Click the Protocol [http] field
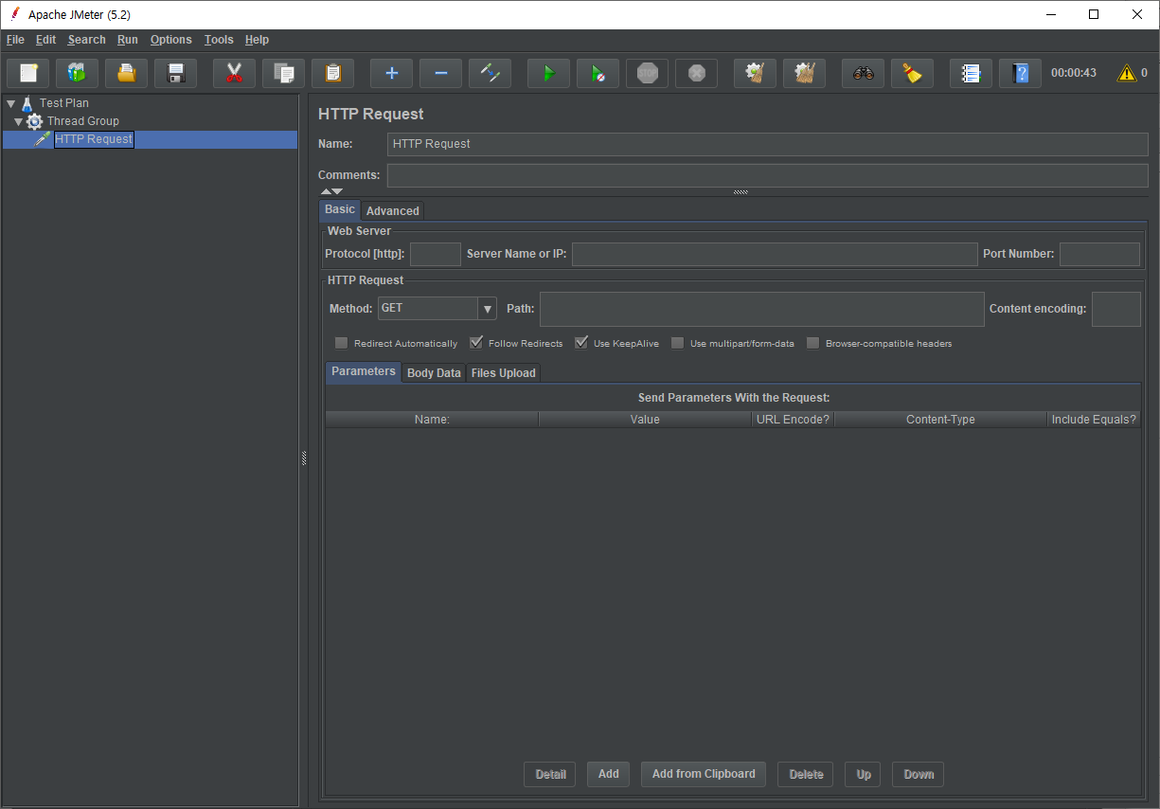 pos(436,254)
